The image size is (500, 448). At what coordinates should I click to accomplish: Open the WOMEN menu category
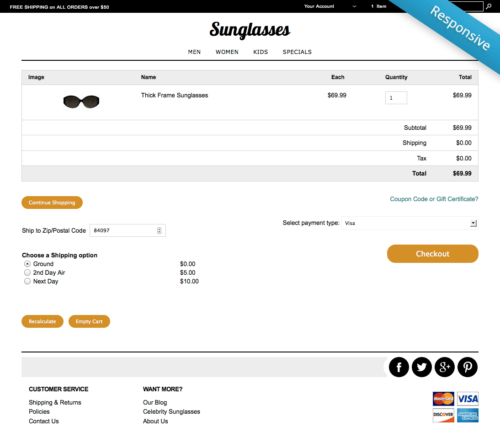pos(227,52)
